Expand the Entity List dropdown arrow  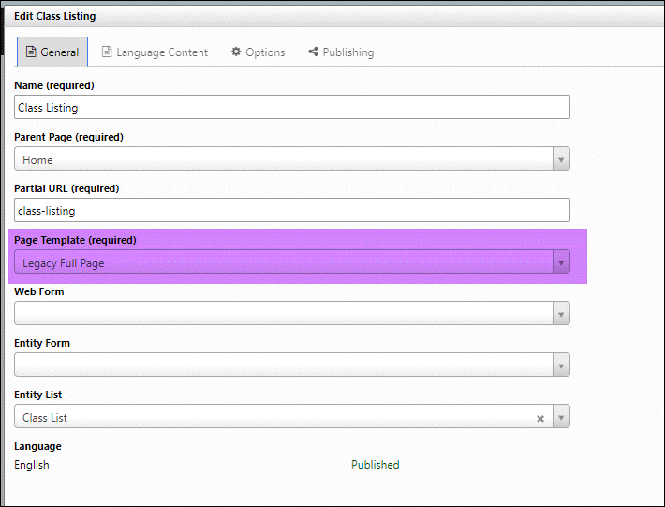(x=560, y=417)
